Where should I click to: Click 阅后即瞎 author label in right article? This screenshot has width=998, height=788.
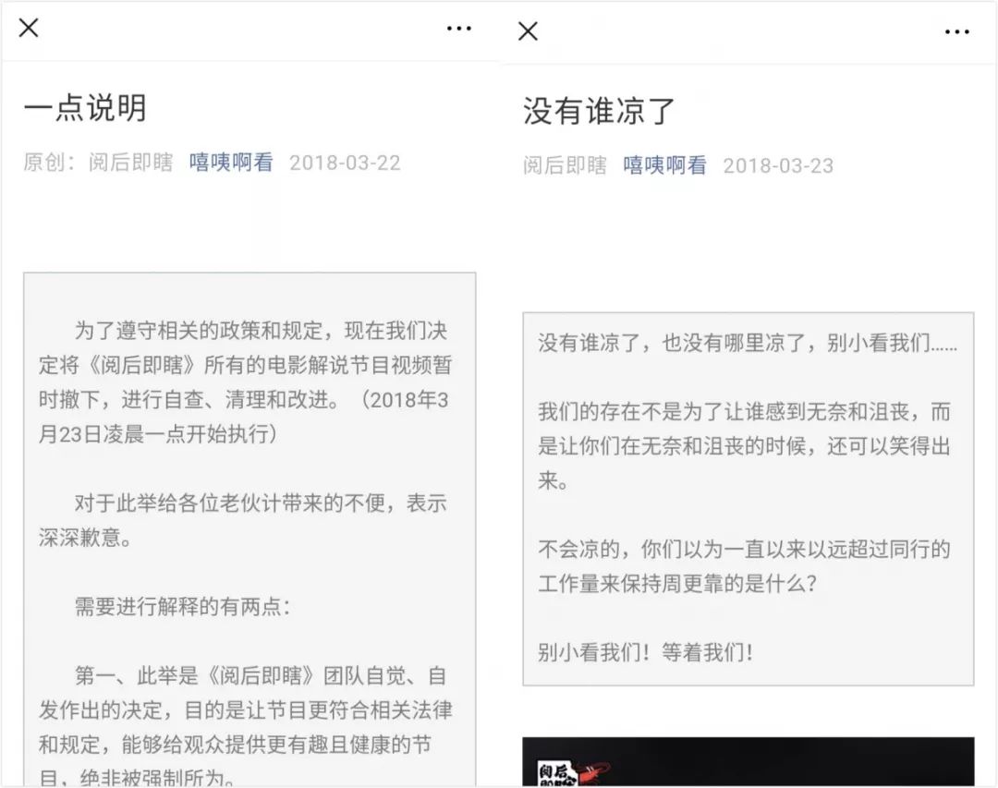(x=565, y=165)
